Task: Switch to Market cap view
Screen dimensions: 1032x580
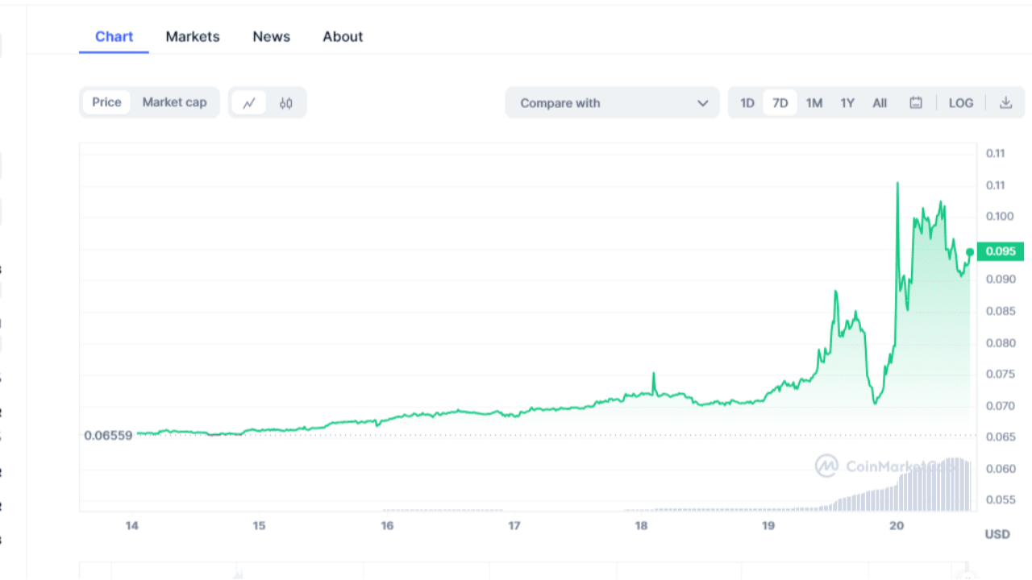Action: [x=174, y=102]
